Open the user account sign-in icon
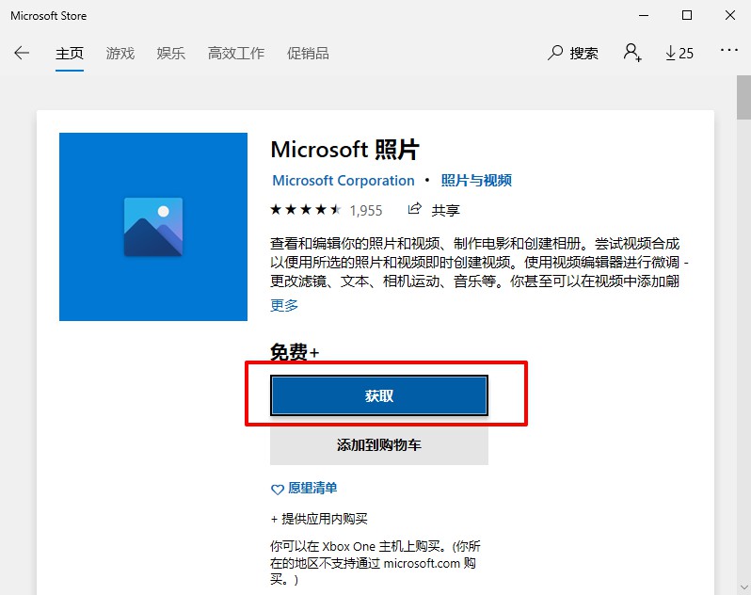This screenshot has width=751, height=595. (x=631, y=52)
